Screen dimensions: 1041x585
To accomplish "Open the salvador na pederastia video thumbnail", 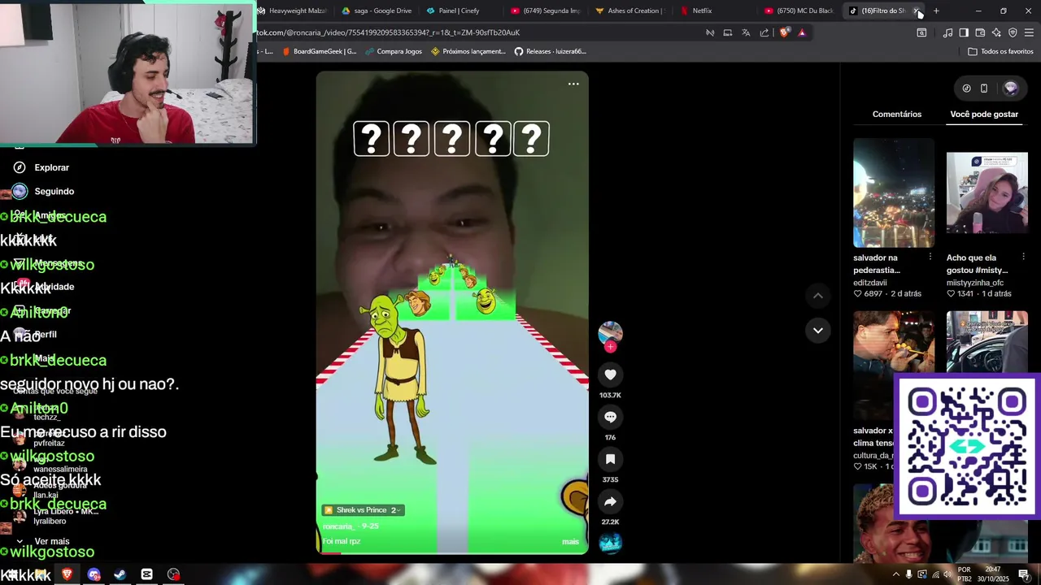I will point(894,193).
